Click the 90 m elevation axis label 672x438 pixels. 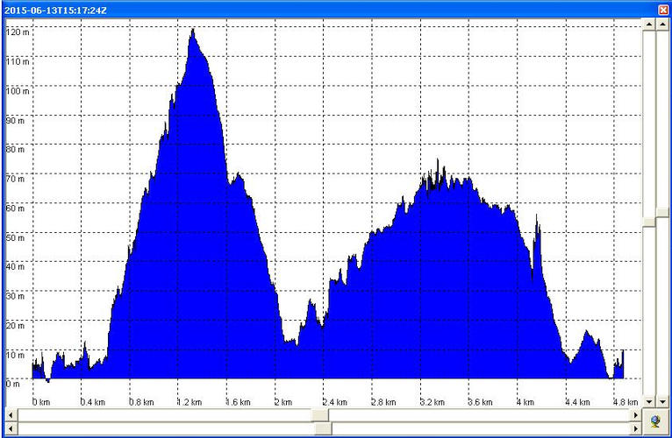(x=15, y=120)
